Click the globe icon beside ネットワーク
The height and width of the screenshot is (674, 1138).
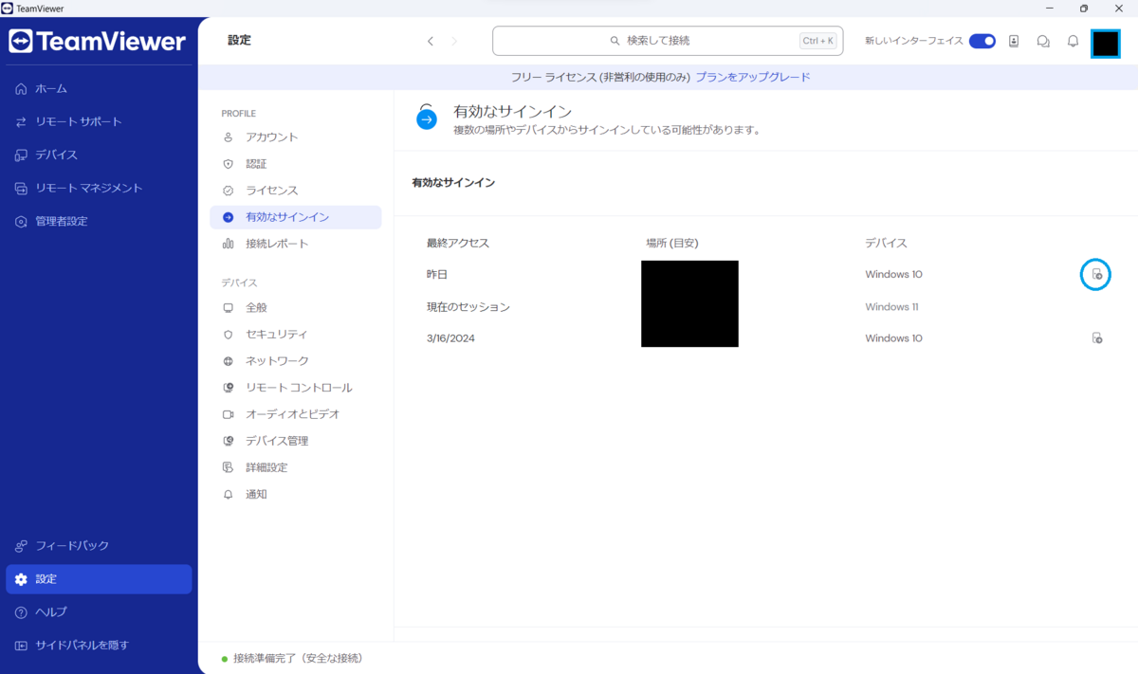point(228,361)
